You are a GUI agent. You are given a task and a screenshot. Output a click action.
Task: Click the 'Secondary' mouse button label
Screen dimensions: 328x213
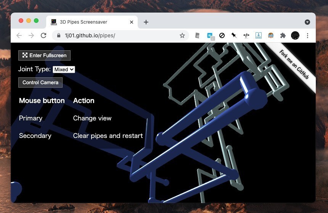coord(35,136)
